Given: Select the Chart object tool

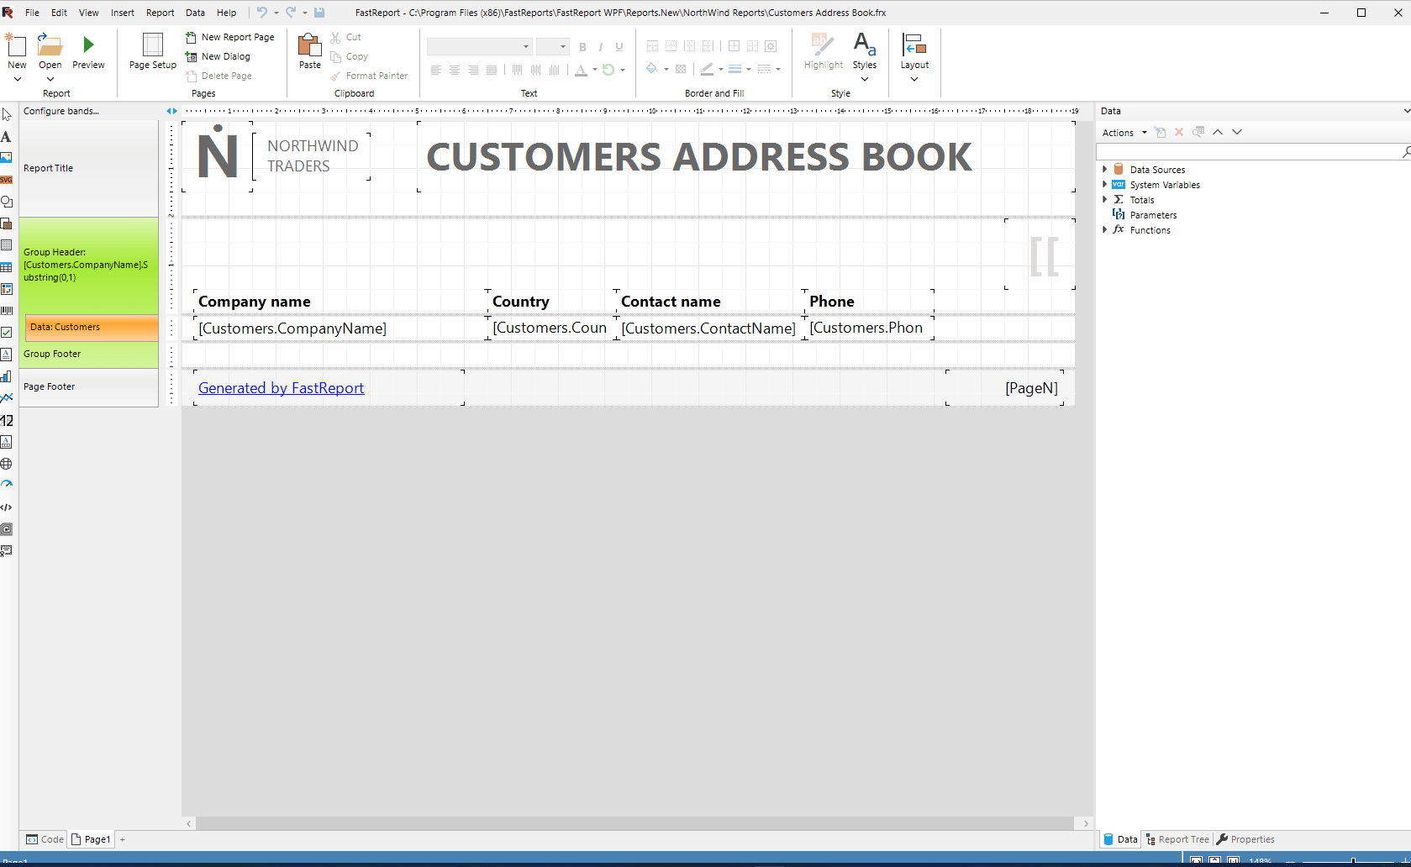Looking at the screenshot, I should tap(6, 376).
